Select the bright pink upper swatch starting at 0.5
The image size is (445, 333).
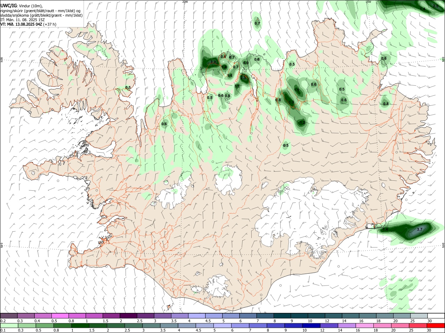(60, 316)
